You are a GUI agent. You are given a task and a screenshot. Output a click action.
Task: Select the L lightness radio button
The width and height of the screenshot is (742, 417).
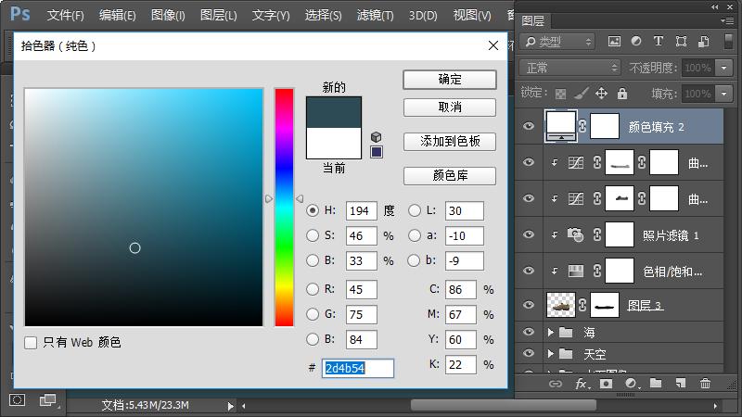[414, 210]
